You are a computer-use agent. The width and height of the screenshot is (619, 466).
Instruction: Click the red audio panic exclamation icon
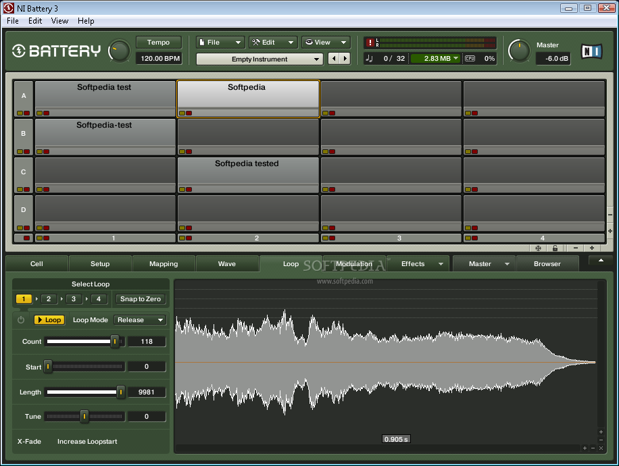pyautogui.click(x=370, y=43)
